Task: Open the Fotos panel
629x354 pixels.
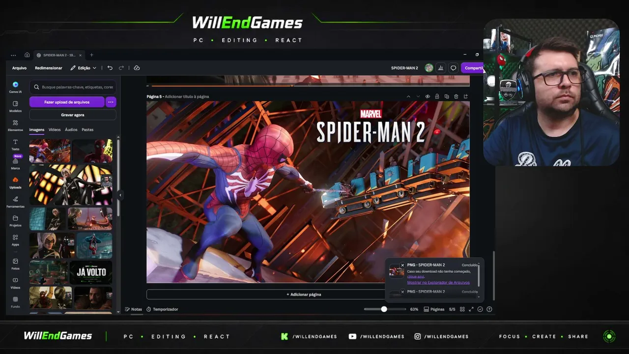Action: [x=15, y=264]
